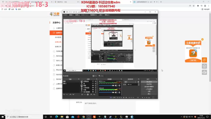Screen dimensions: 211x119
Task: Move the selected source up
Action: coord(91,94)
